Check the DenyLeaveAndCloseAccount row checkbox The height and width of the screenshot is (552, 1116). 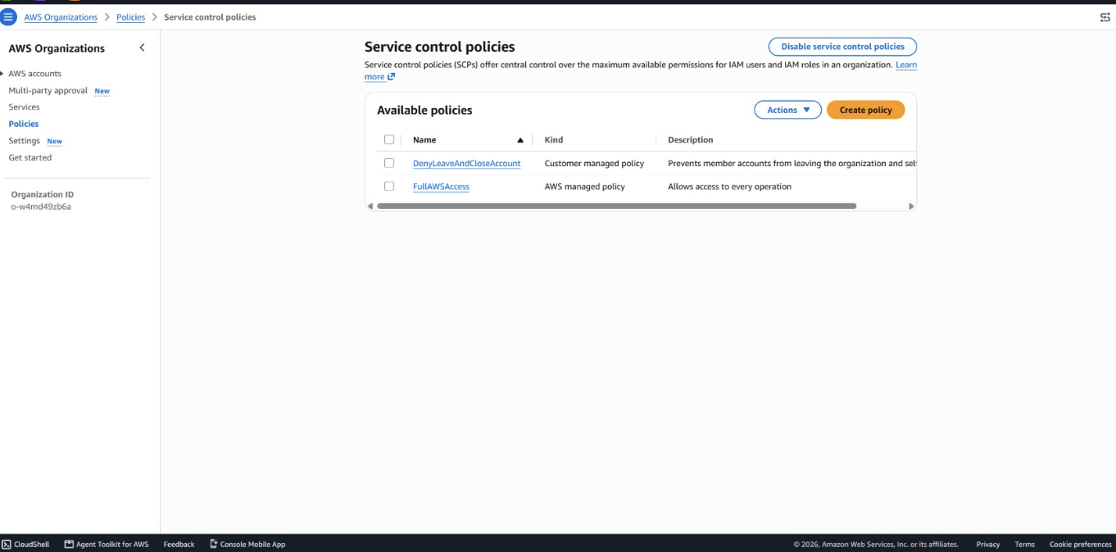(x=389, y=163)
